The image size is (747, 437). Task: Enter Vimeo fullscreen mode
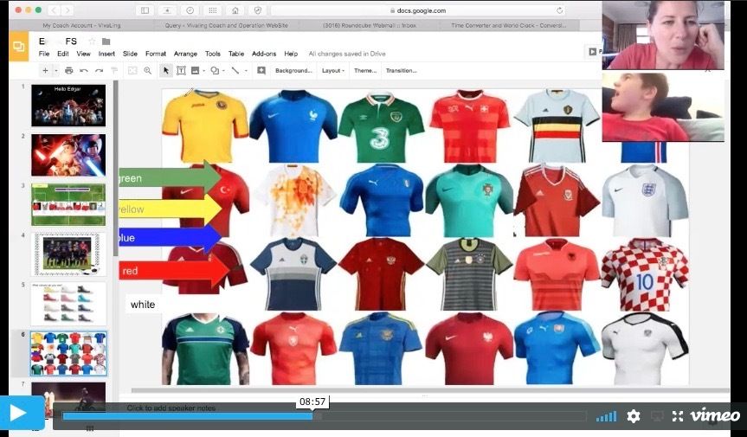[678, 416]
